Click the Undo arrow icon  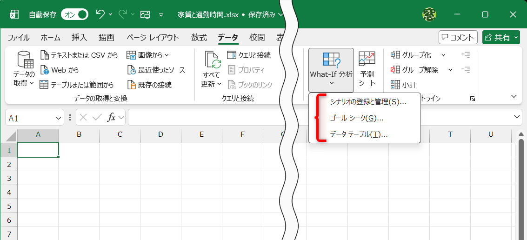click(x=100, y=14)
